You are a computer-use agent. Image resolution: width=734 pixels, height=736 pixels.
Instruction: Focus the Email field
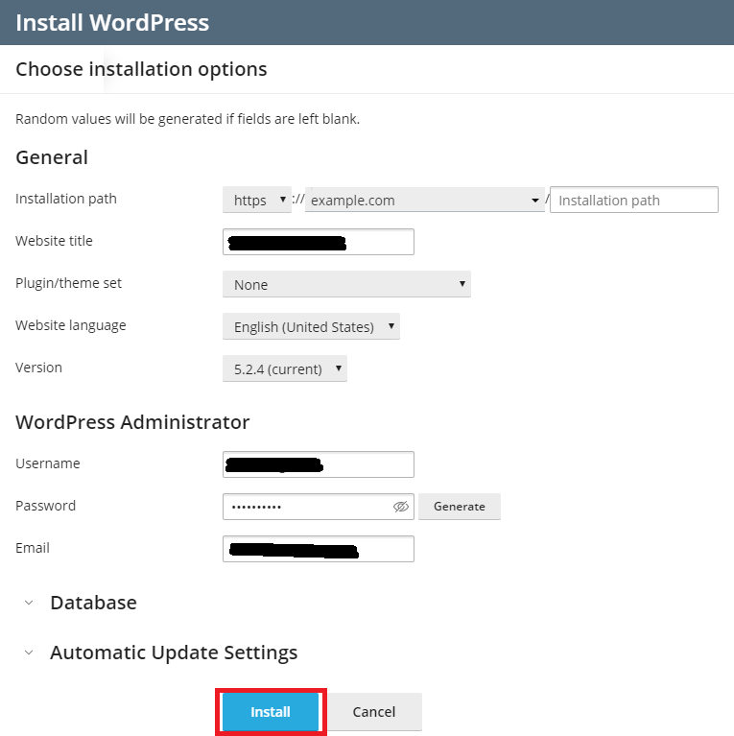coord(319,549)
